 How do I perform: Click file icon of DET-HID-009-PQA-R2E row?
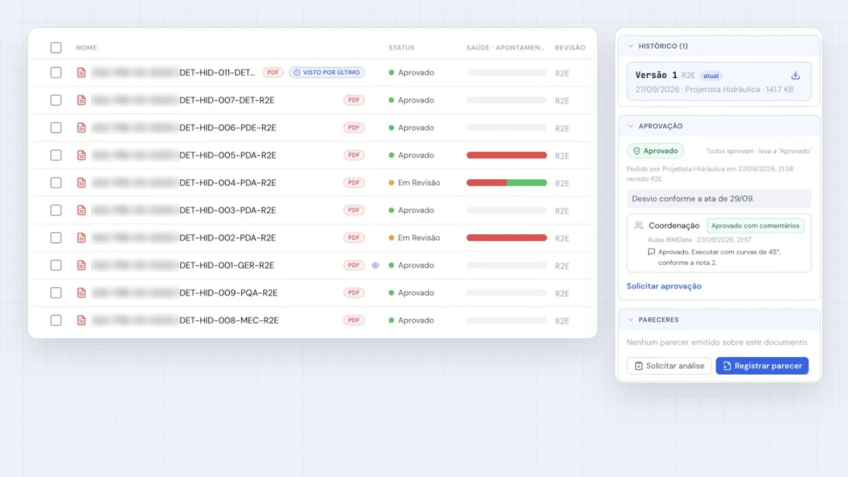[x=81, y=293]
